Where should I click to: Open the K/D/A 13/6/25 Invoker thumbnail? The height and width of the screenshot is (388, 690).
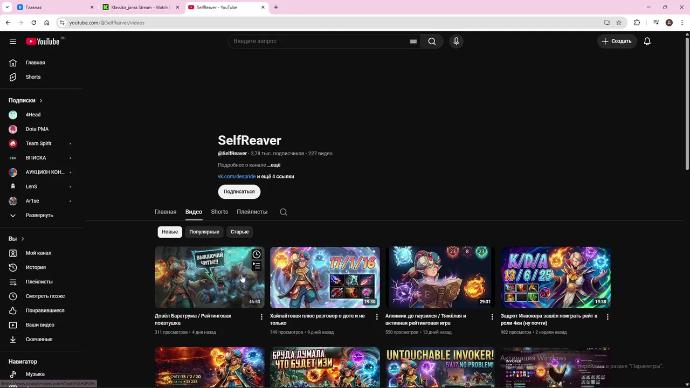[556, 278]
